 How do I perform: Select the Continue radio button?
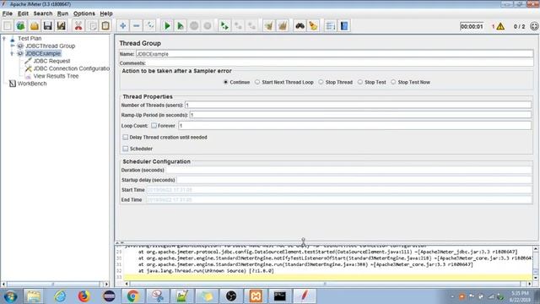(x=225, y=82)
